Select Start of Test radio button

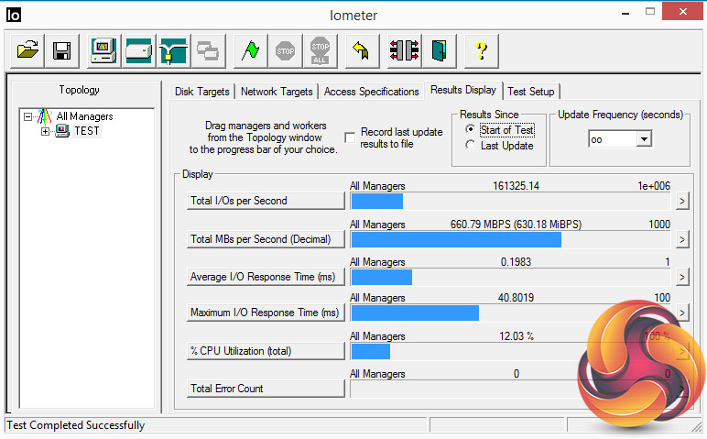coord(471,129)
